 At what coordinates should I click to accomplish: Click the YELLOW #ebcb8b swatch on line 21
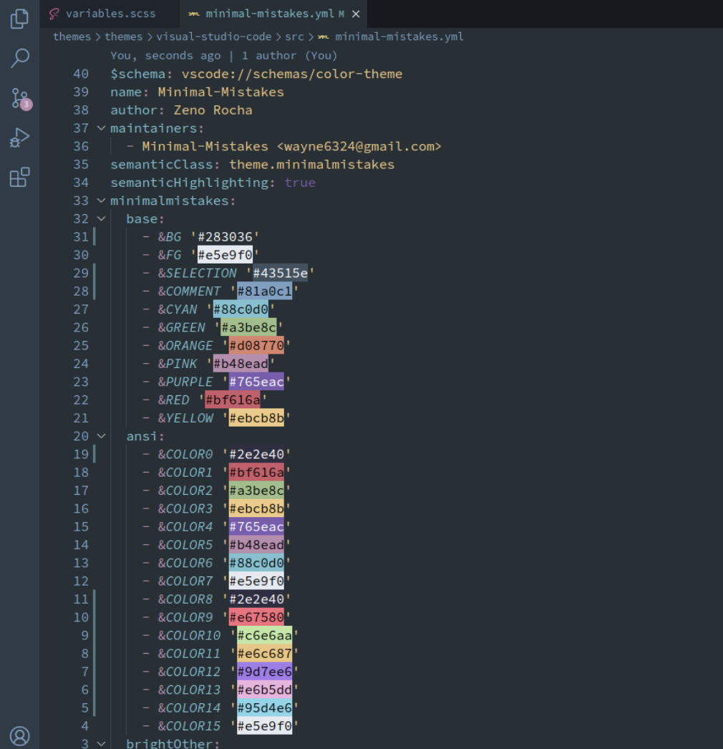coord(256,418)
